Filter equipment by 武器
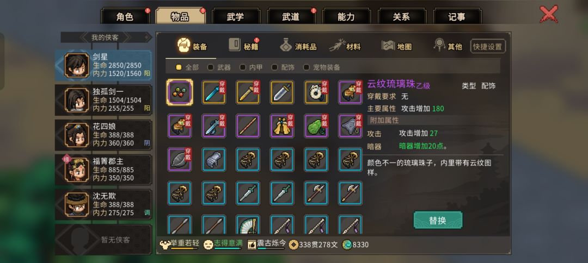 pyautogui.click(x=219, y=67)
